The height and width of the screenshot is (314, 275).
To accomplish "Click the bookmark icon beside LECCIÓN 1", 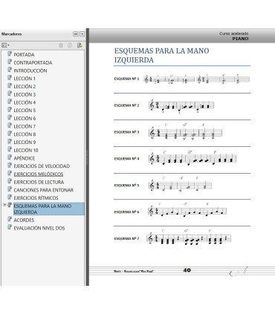I will tap(10, 78).
